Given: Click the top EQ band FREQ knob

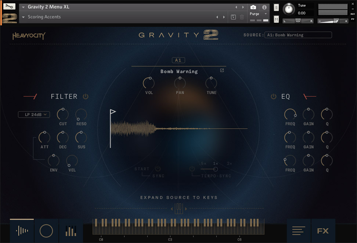Looking at the screenshot, I should click(290, 114).
